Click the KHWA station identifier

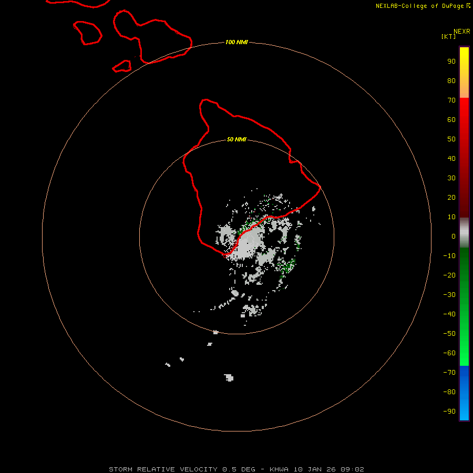click(x=279, y=469)
